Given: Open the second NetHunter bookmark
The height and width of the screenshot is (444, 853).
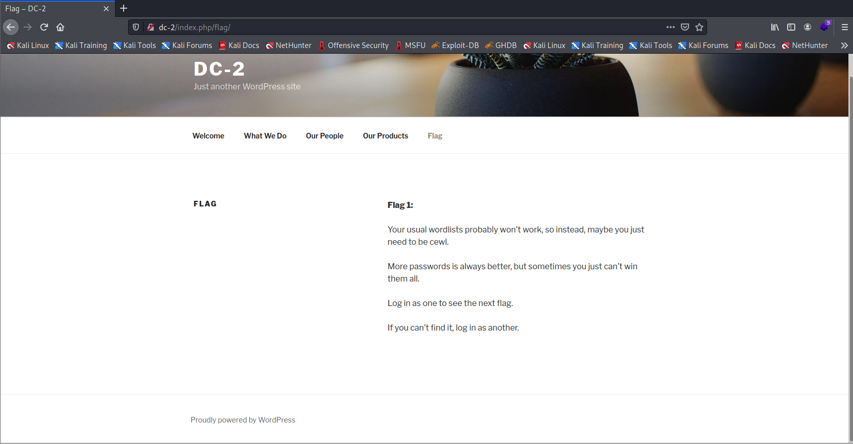Looking at the screenshot, I should (x=805, y=45).
